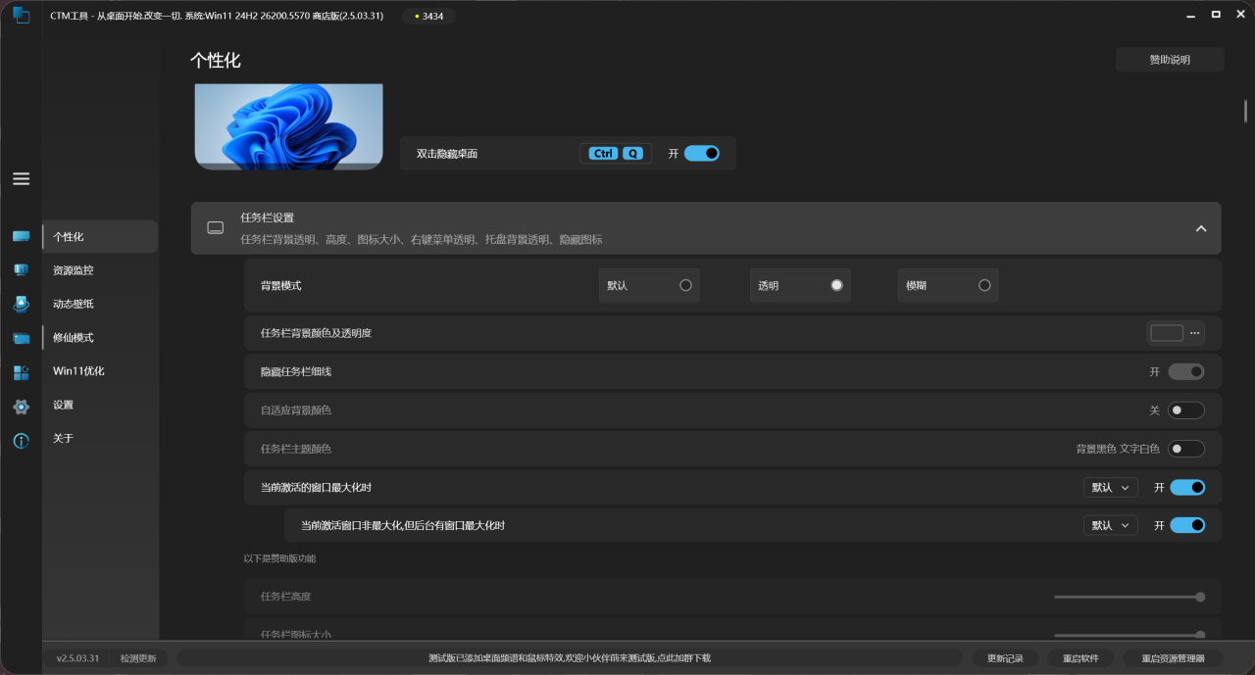Open 设置 menu item

(x=100, y=405)
